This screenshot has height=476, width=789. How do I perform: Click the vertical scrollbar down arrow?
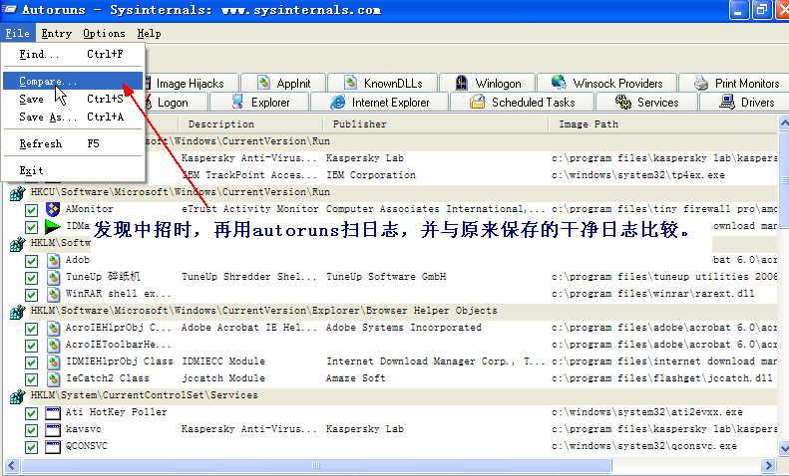click(783, 447)
